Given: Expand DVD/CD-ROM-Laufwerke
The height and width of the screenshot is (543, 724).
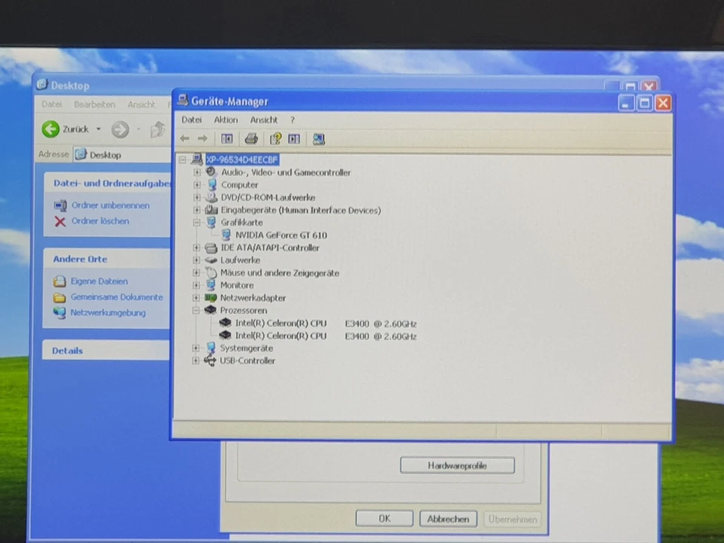Looking at the screenshot, I should click(x=197, y=197).
